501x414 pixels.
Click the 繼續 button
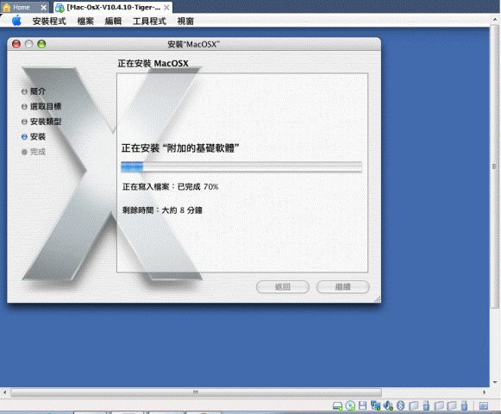tap(343, 287)
